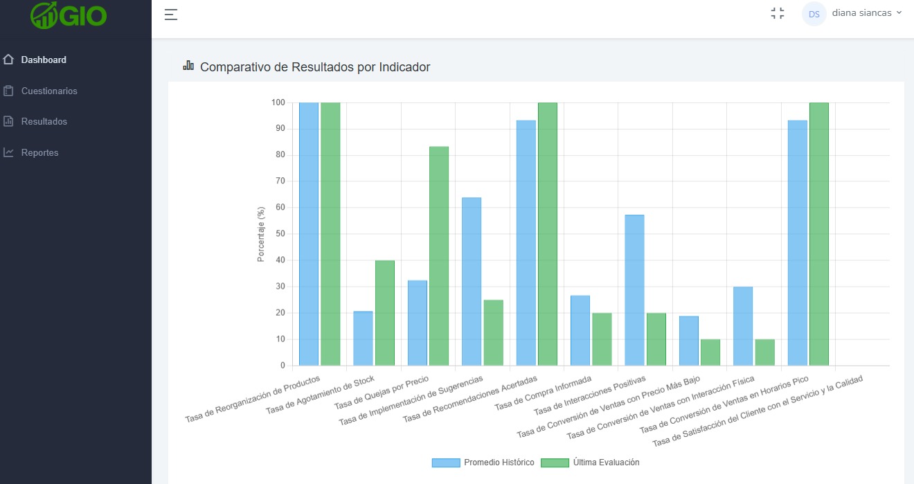Click the Cuestionarios clipboard icon

point(8,91)
